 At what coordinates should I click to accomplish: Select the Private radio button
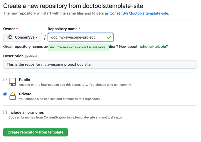[5, 94]
